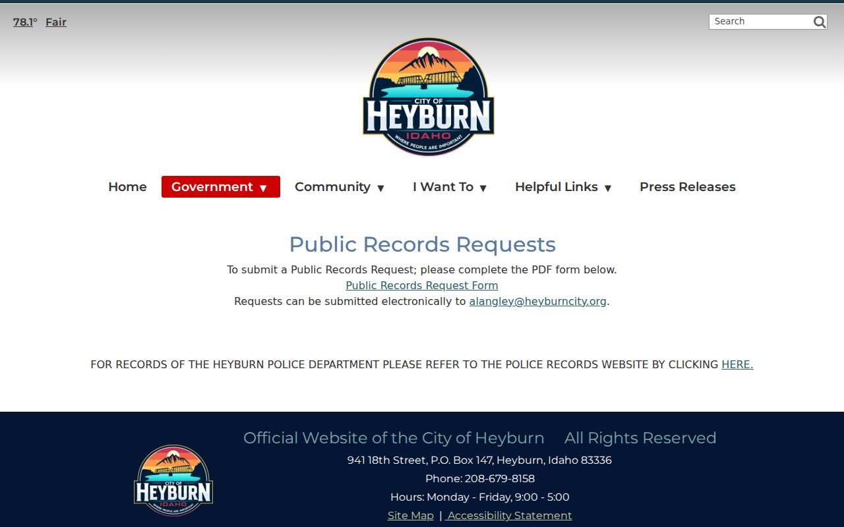844x527 pixels.
Task: Click the 941 18th Street address text
Action: [479, 460]
